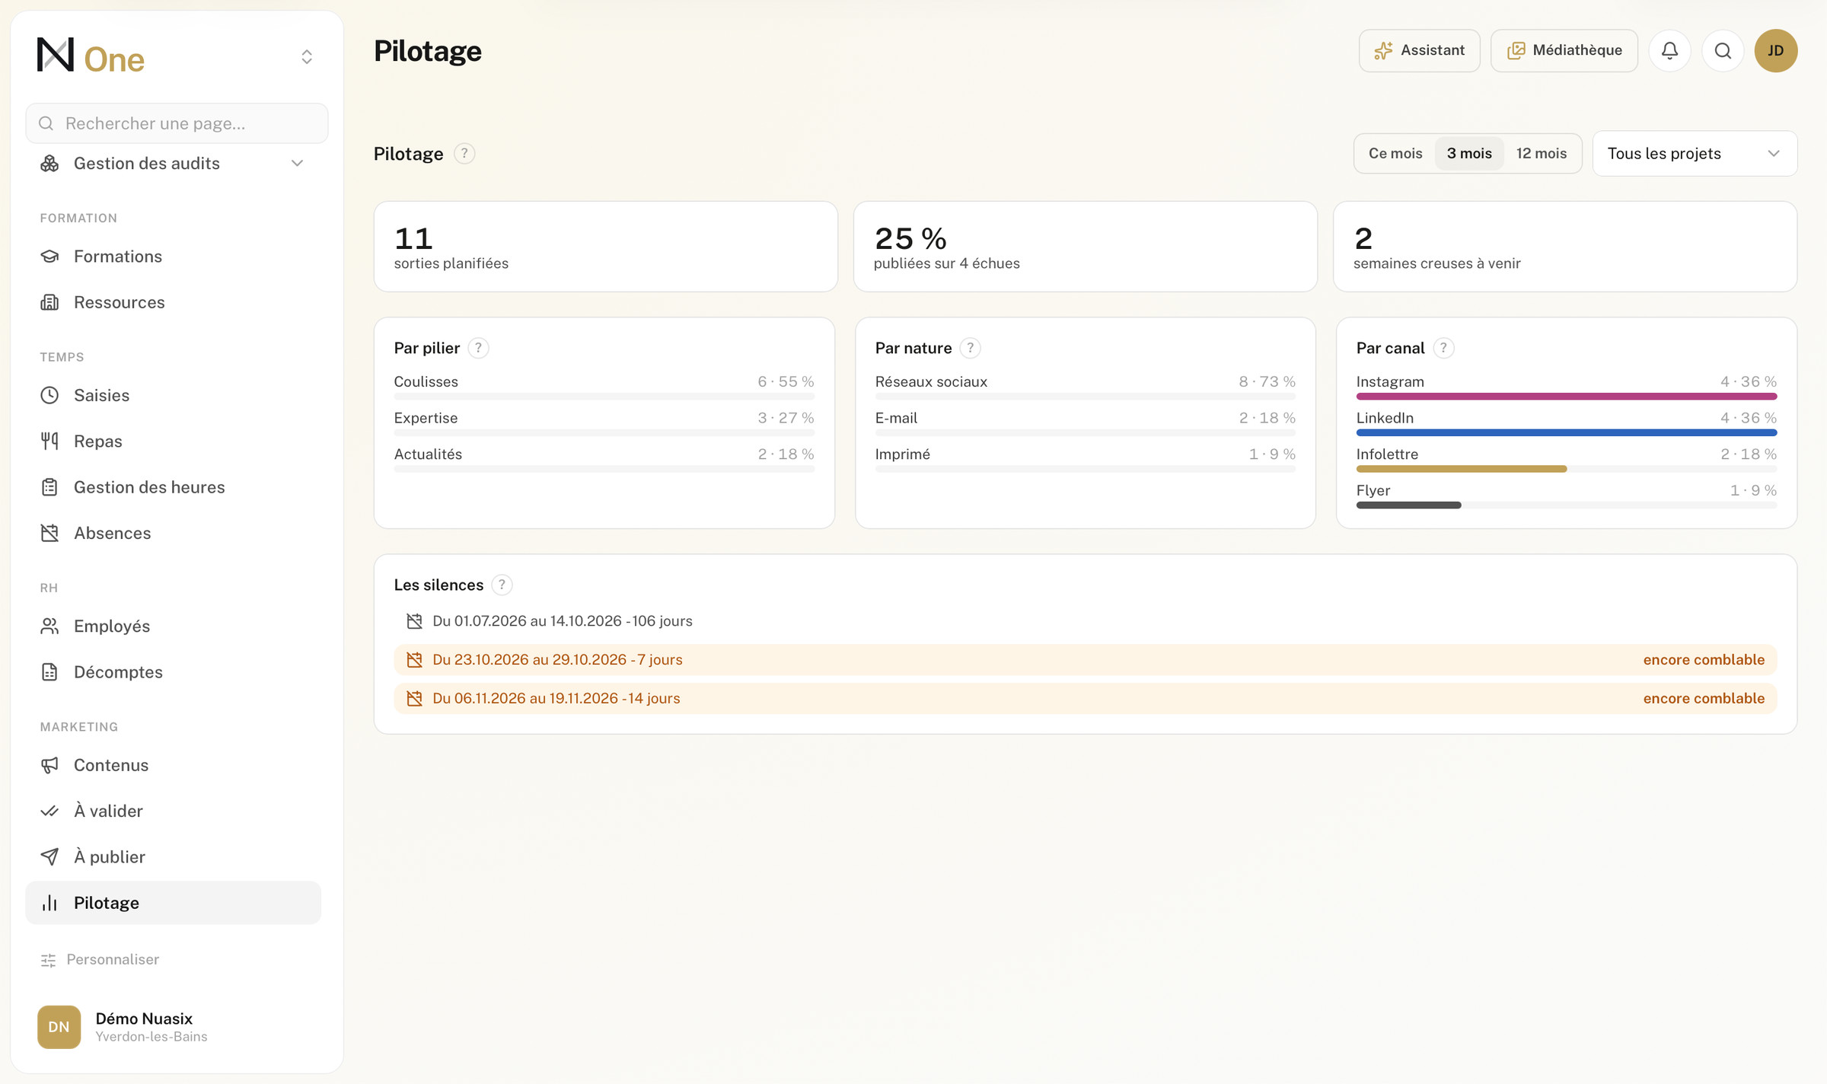Click the Coulisses pilier row
This screenshot has width=1827, height=1084.
coord(604,386)
